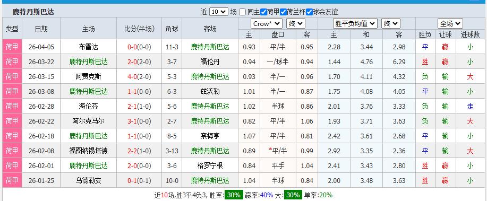
Task: Open the 终 dropdown beside 胜平负均值
Action: tap(391, 23)
